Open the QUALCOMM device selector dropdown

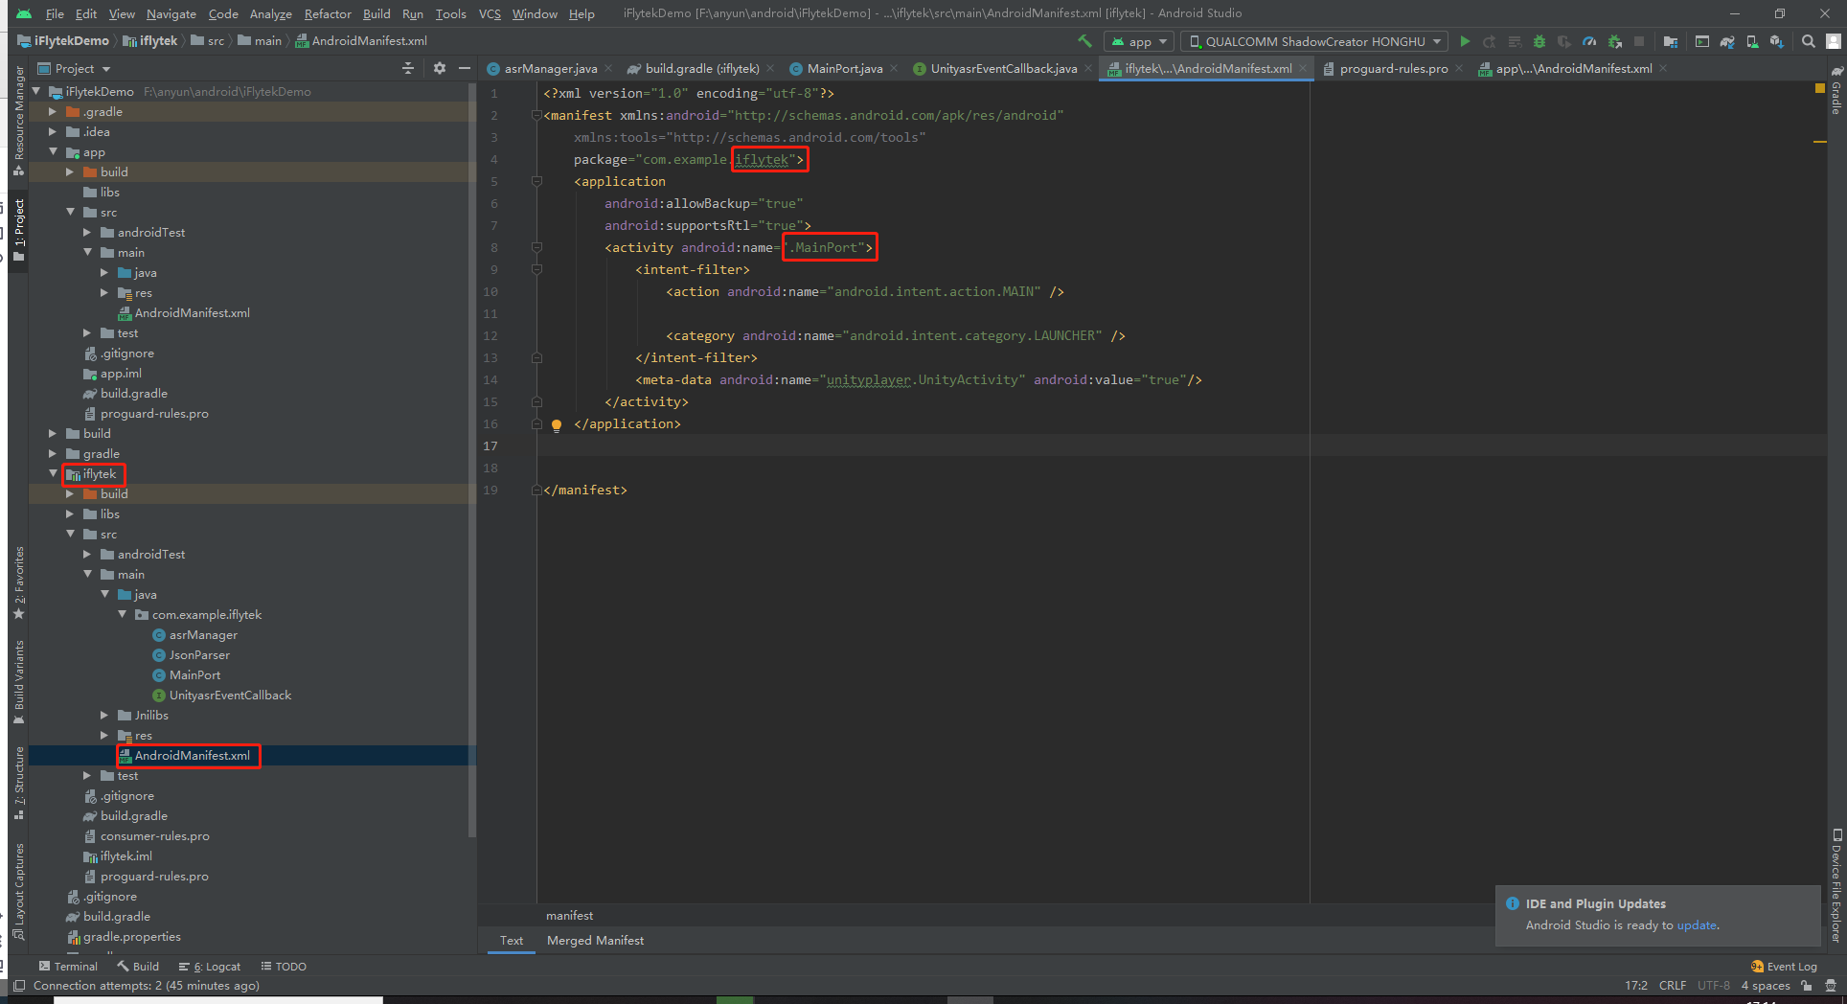(x=1314, y=41)
